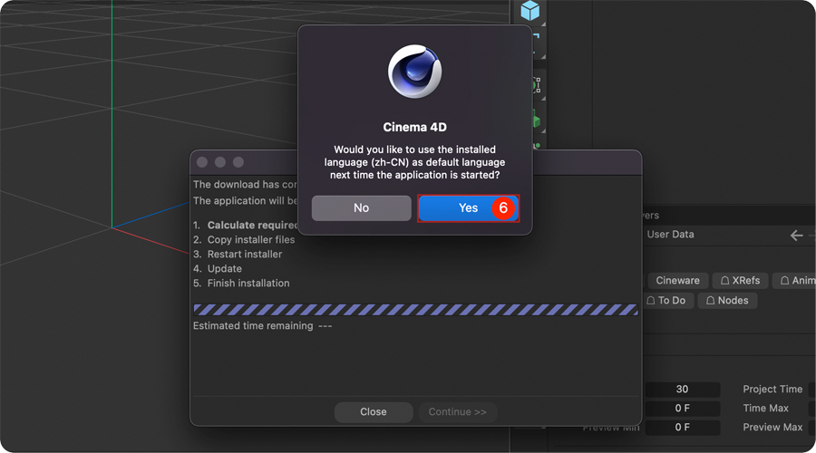Open the Anim tab at right edge
Screen dimensions: 816x453
tap(796, 280)
